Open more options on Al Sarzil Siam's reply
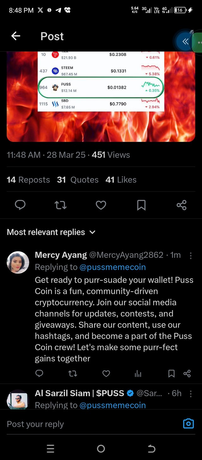 pyautogui.click(x=191, y=393)
